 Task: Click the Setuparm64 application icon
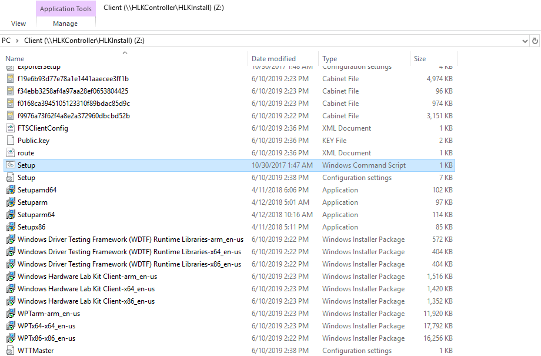(x=11, y=215)
